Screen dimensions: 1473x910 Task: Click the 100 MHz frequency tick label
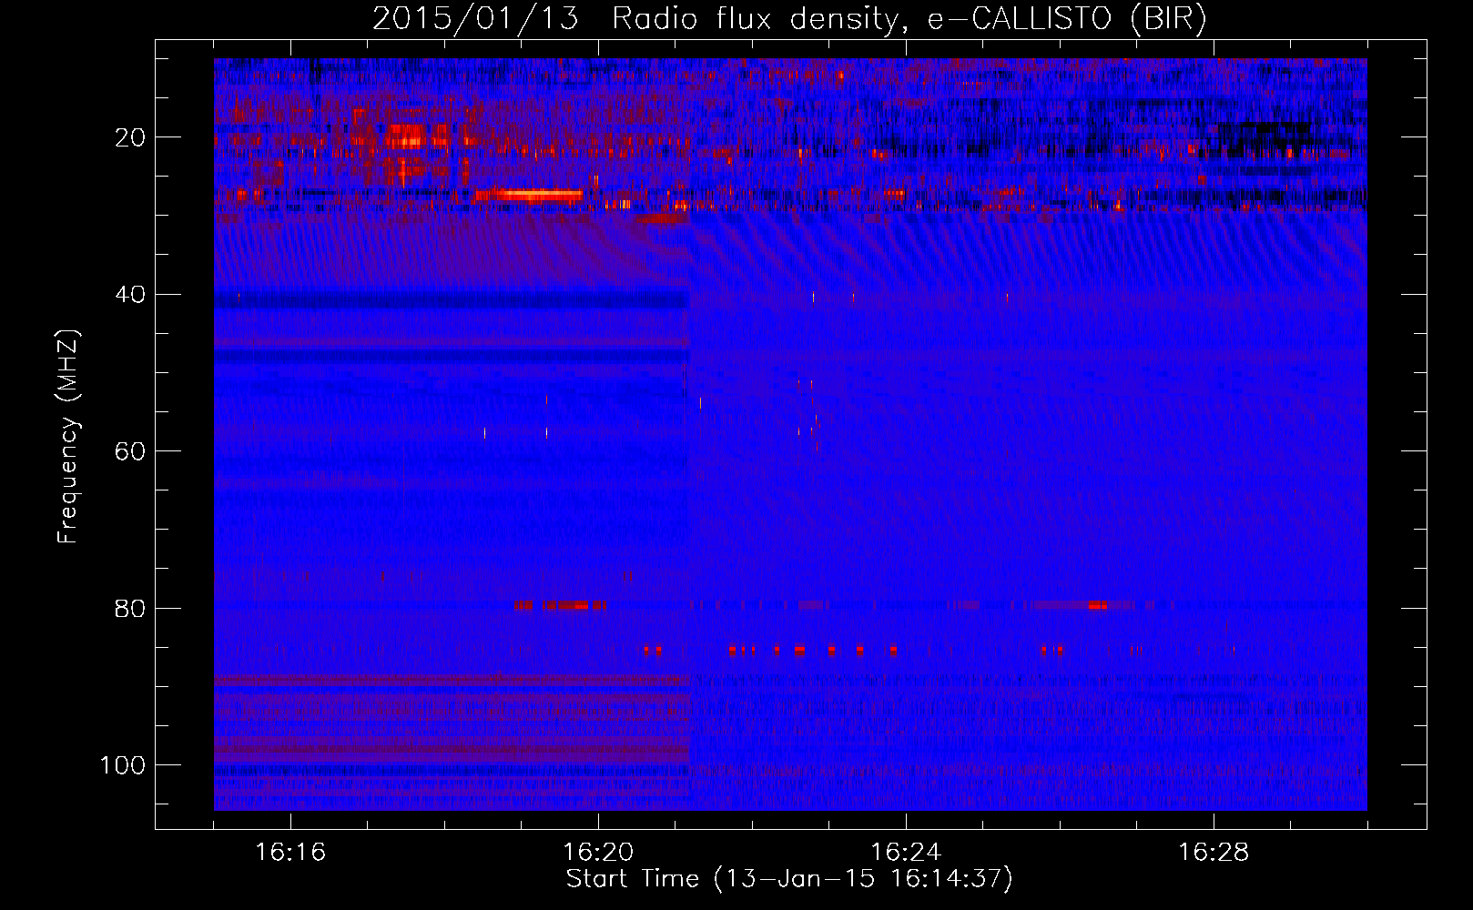point(123,764)
